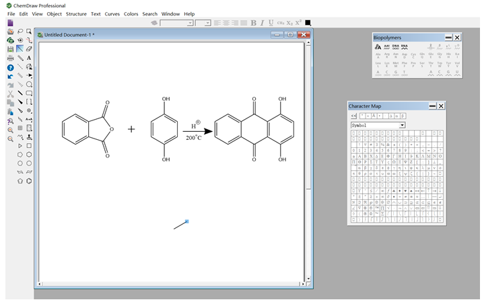Select the Benzene ring tool
Viewport: 482px width, 302px height.
(29, 181)
